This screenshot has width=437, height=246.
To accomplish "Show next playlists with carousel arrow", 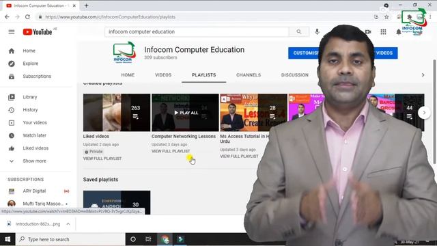I will tap(424, 113).
